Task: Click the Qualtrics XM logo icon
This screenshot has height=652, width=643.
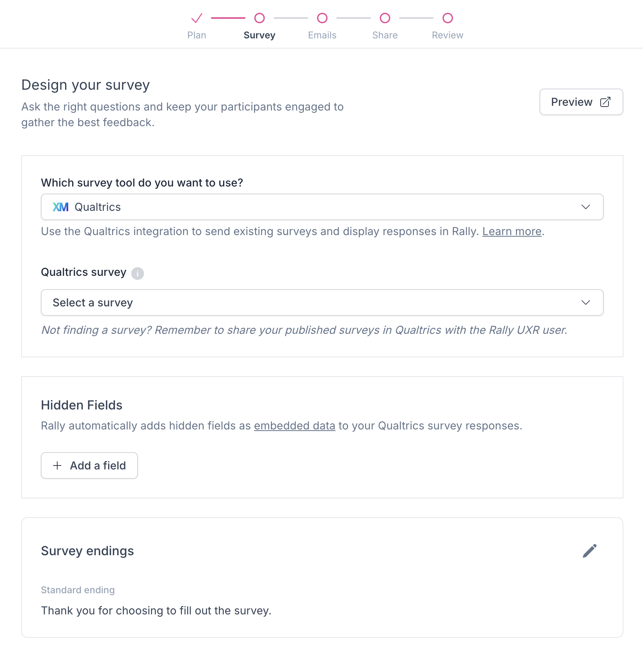Action: click(61, 207)
